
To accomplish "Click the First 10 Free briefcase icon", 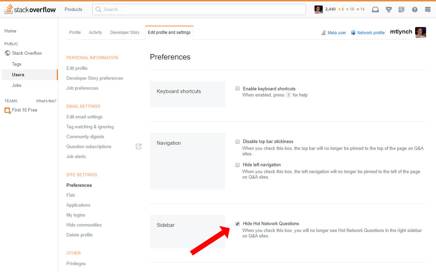I will tap(7, 110).
